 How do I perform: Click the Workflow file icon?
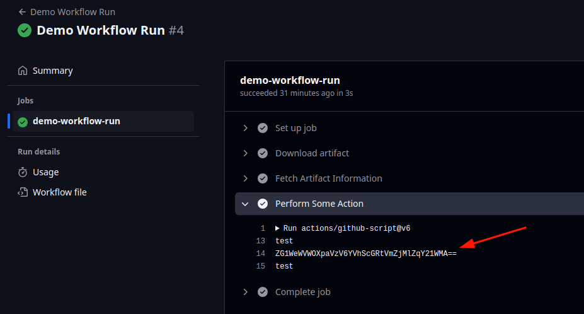(23, 192)
